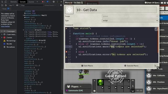
Task: Switch to the Elements tab
Action: point(14,2)
